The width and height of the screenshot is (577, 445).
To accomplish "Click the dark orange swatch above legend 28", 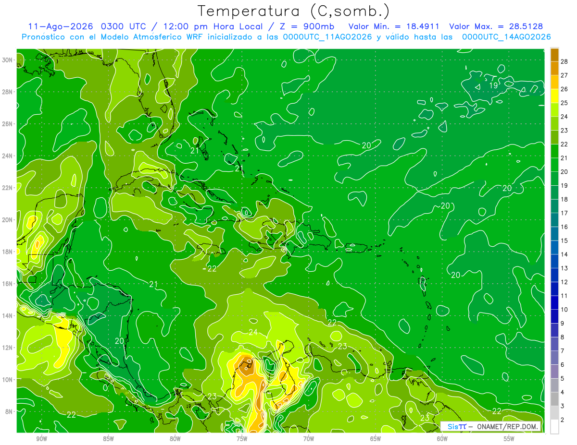I will [x=554, y=55].
